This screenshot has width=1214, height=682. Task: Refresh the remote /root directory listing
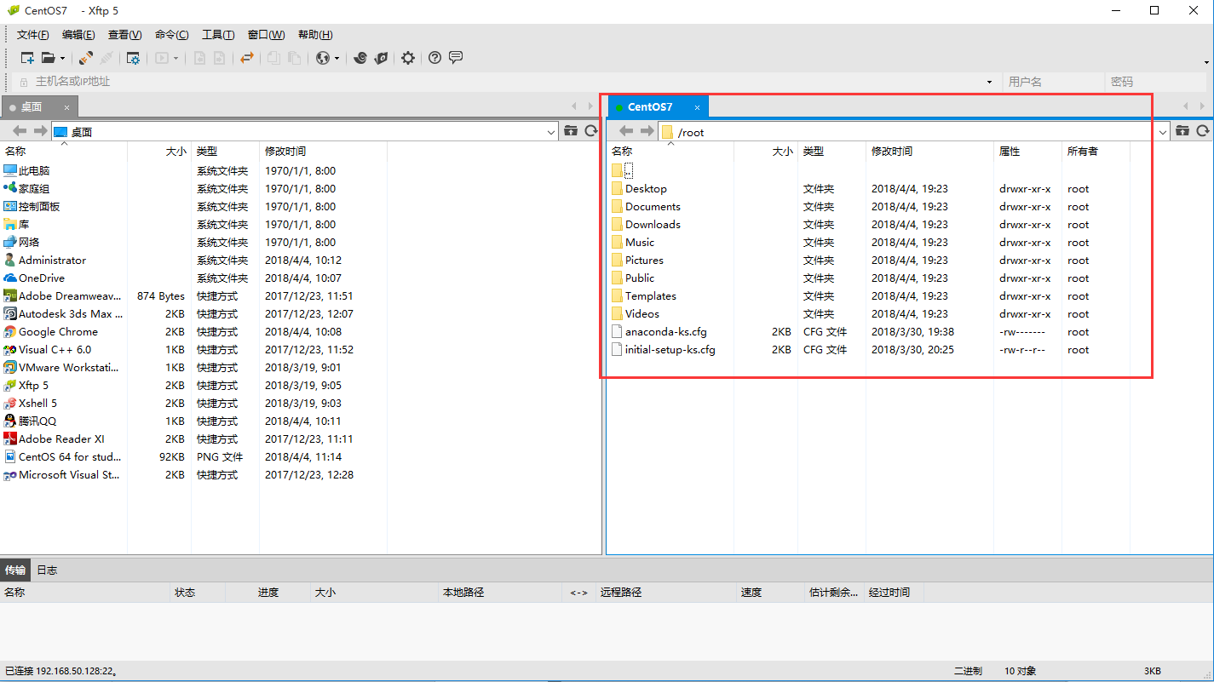coord(1203,131)
